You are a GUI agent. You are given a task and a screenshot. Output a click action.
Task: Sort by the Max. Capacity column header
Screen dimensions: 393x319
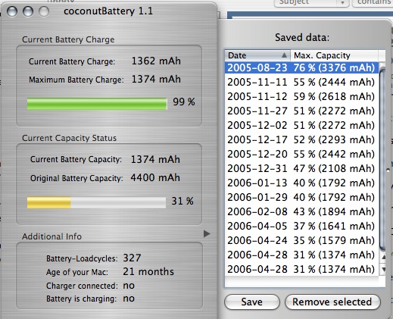(334, 55)
